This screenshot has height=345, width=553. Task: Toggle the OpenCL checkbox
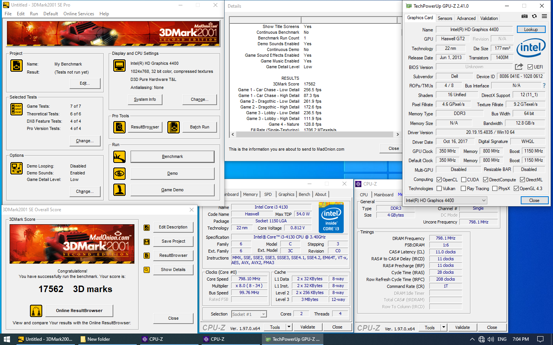pyautogui.click(x=439, y=180)
